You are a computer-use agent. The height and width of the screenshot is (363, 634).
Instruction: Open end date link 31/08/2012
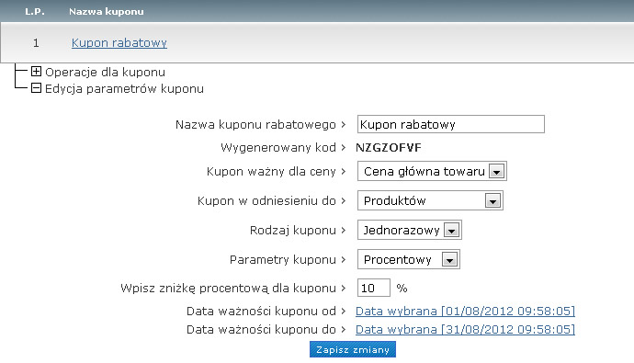pyautogui.click(x=465, y=329)
